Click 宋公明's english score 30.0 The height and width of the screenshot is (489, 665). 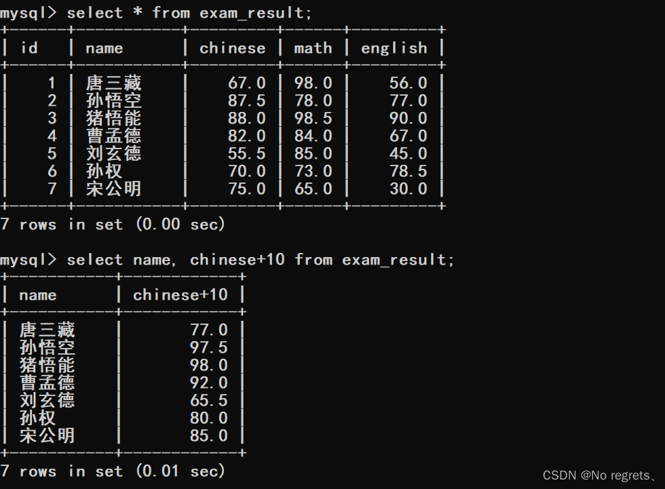(x=408, y=189)
